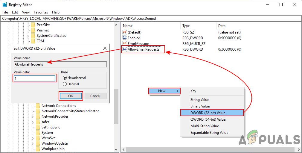Click the Enabled DWORD value icon
302x153 pixels.
(125, 38)
